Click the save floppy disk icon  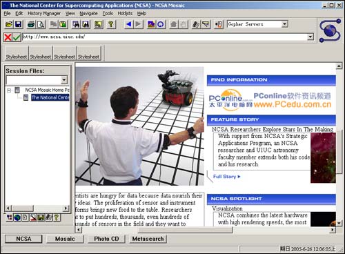pos(19,24)
